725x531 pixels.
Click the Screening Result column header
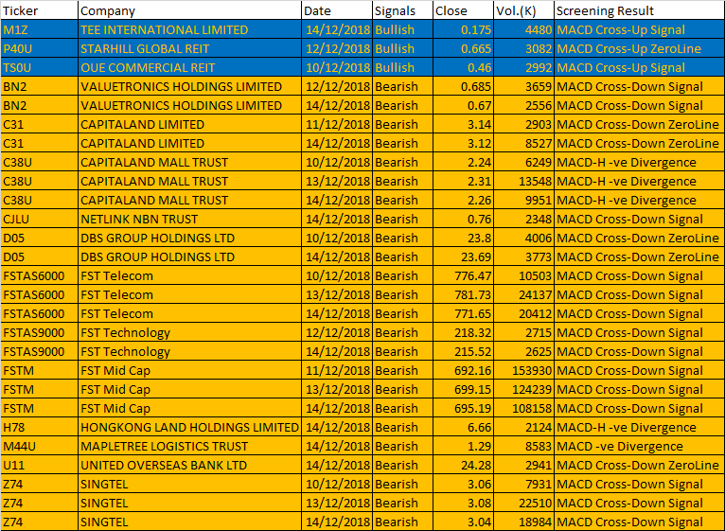[x=640, y=10]
